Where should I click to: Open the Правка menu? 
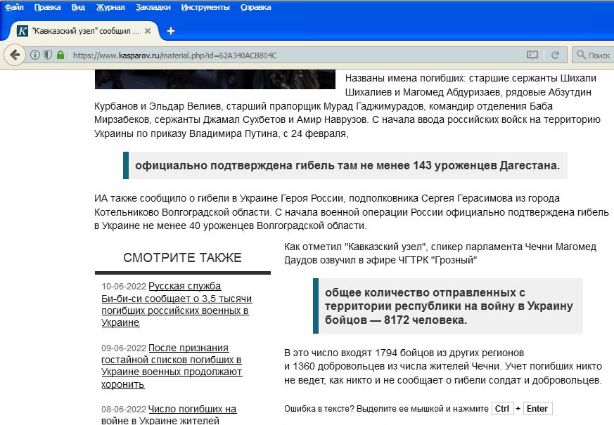(x=47, y=7)
